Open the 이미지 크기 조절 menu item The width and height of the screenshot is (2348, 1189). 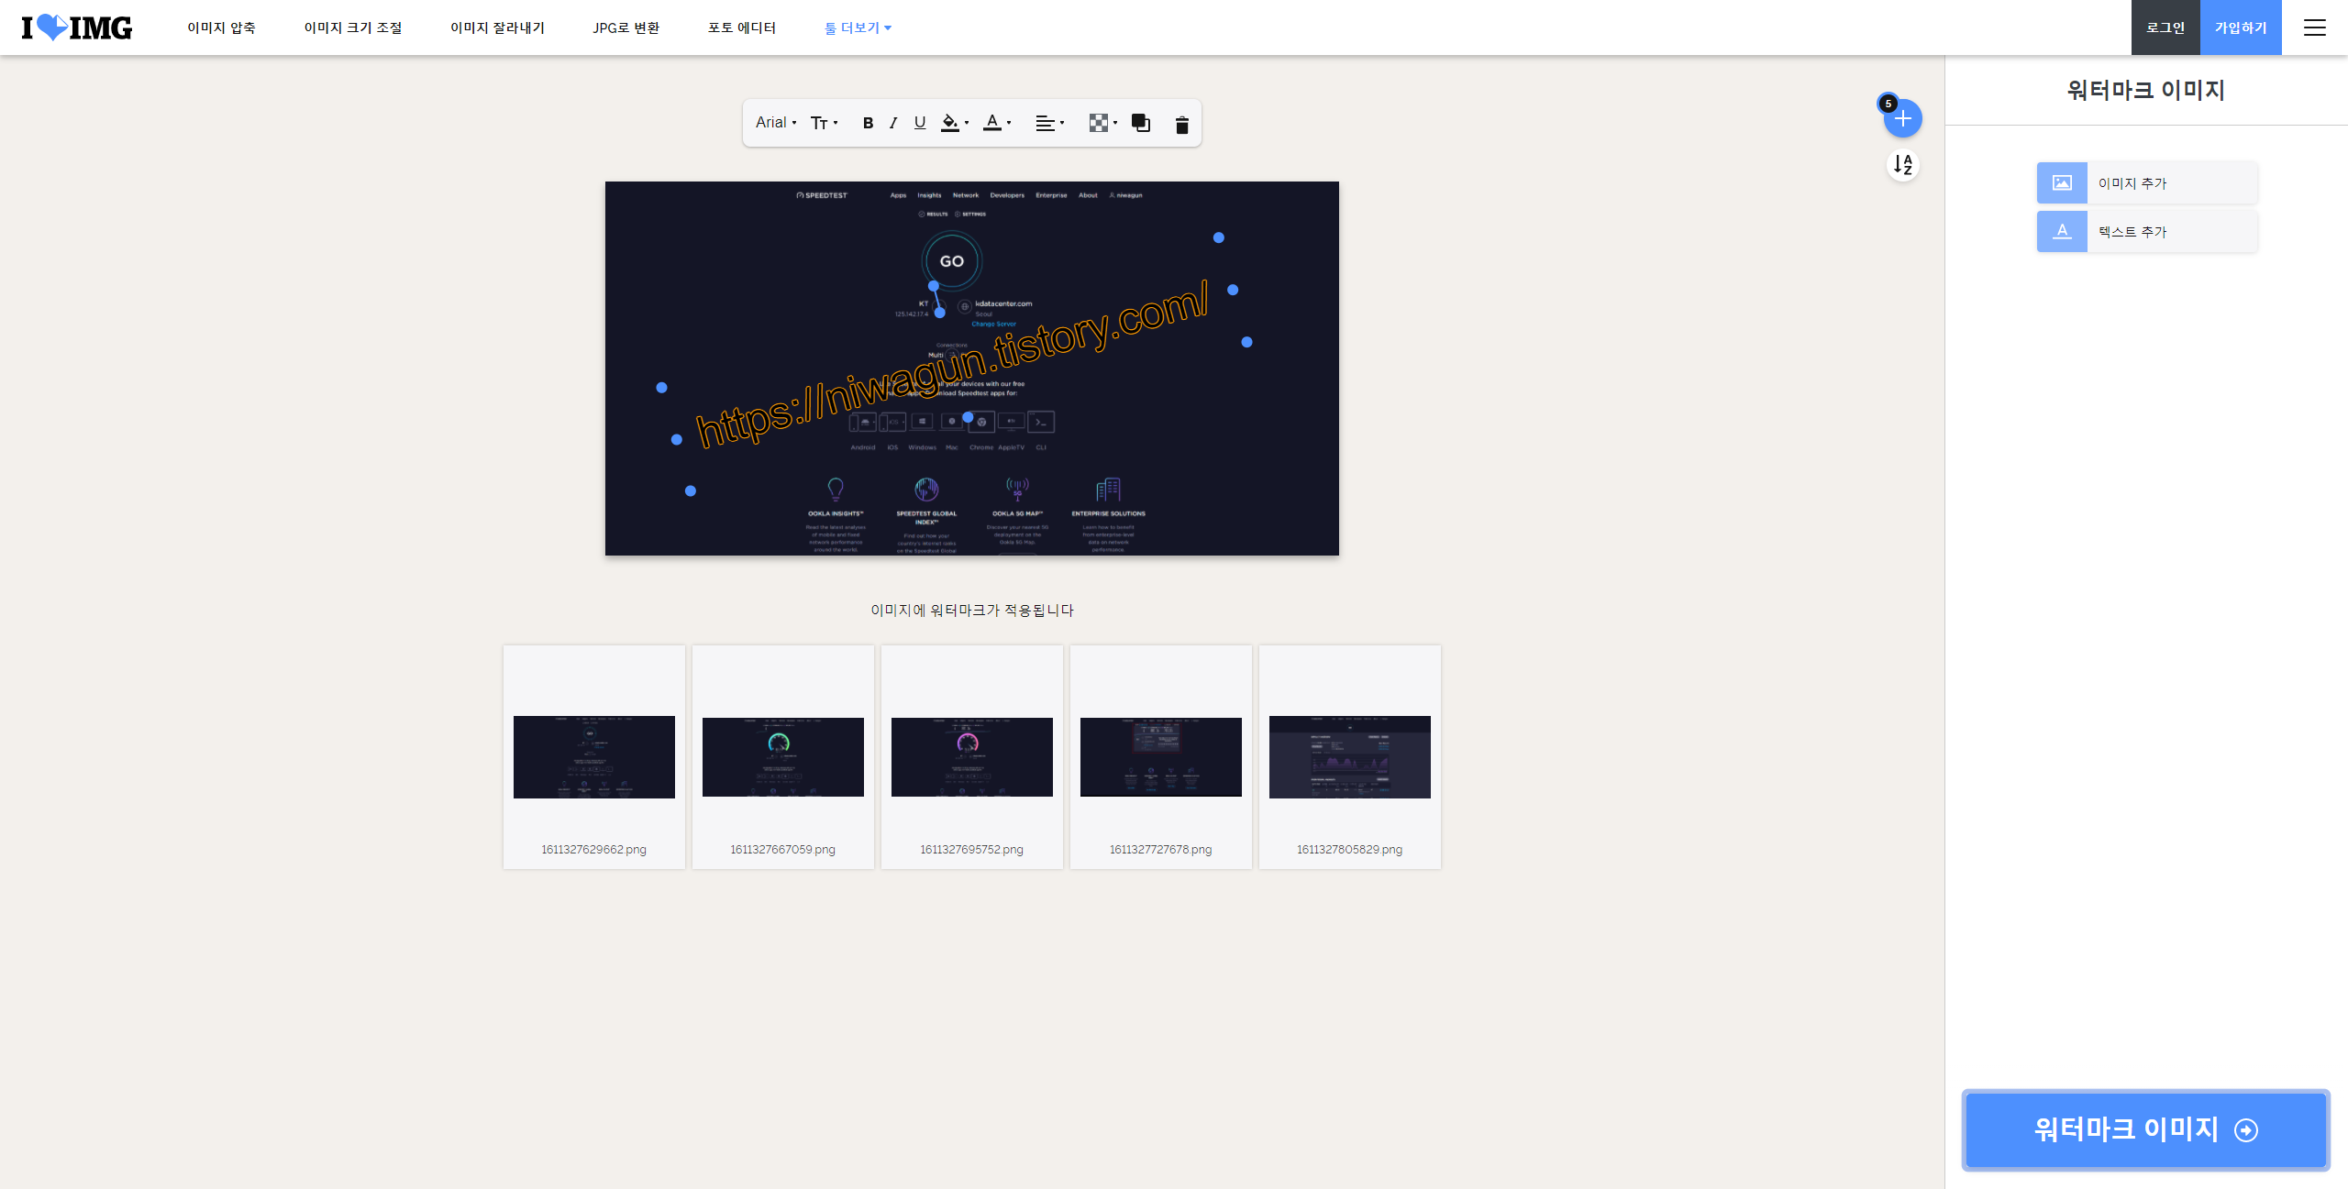click(x=353, y=28)
